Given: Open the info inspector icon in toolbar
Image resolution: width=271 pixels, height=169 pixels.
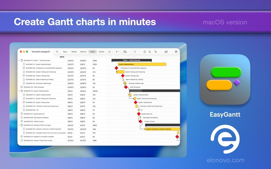Looking at the screenshot, I should pos(145,52).
